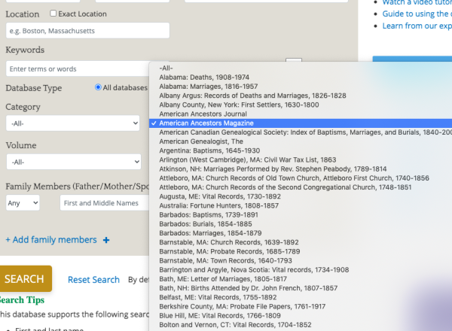
Task: Select Attleboro Second Congregational Church records
Action: tap(301, 187)
